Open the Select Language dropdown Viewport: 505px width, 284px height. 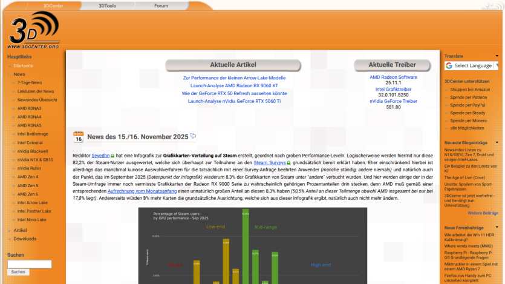(x=471, y=66)
